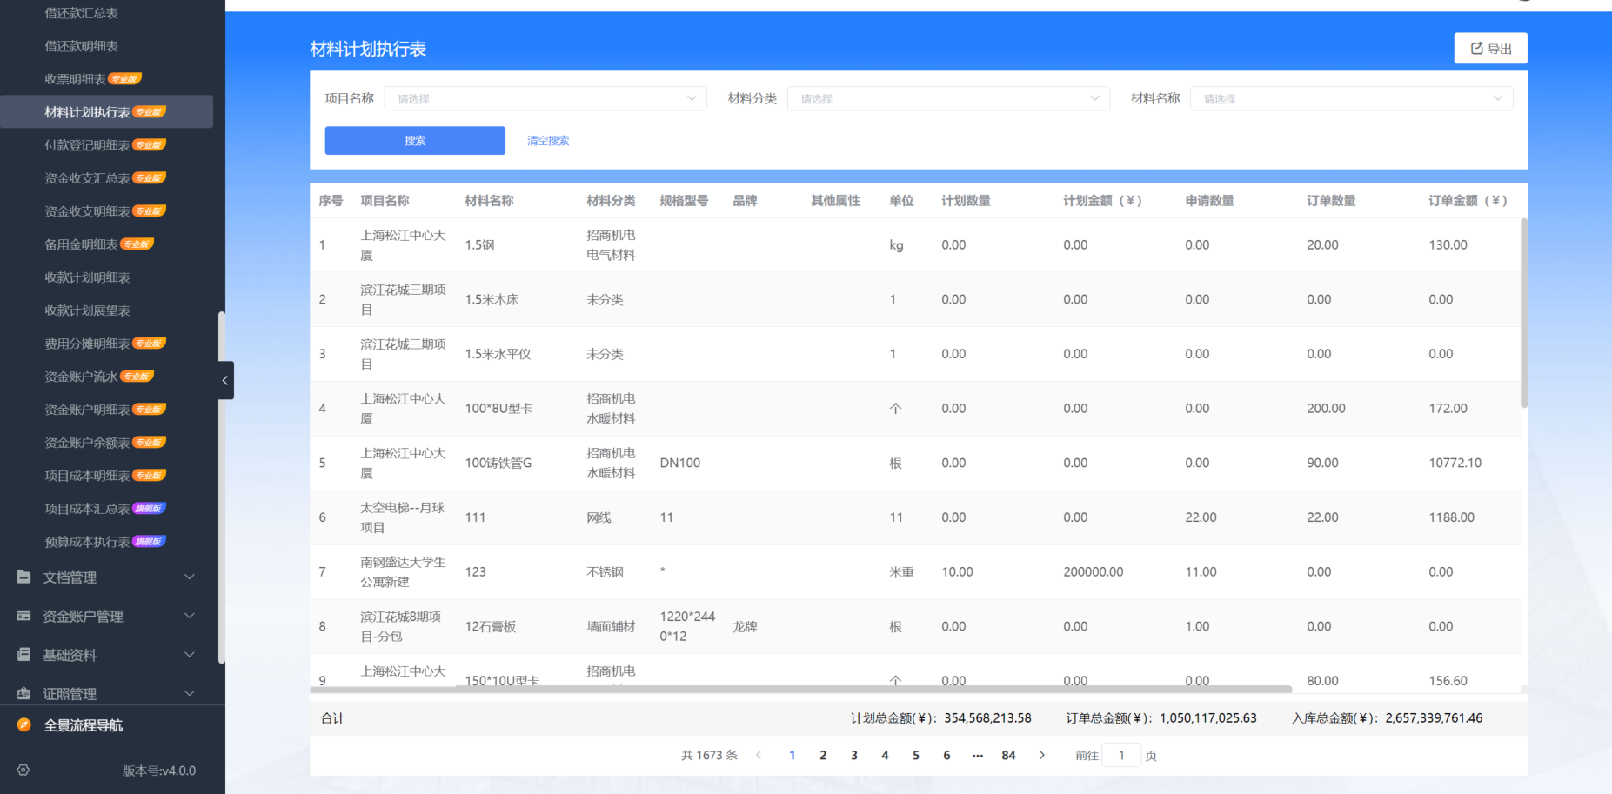Open the 证照管理 license management section
This screenshot has height=794, width=1612.
coord(70,693)
